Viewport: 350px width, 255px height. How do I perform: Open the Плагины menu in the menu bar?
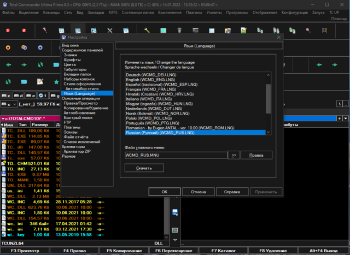pos(194,13)
